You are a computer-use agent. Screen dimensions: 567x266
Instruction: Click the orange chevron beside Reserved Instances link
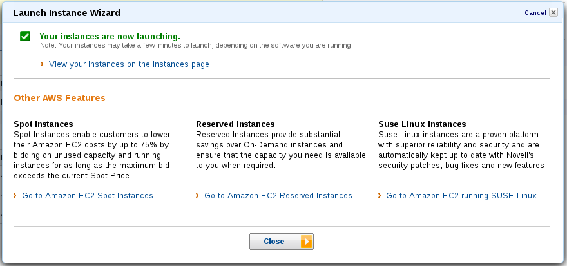click(x=197, y=196)
